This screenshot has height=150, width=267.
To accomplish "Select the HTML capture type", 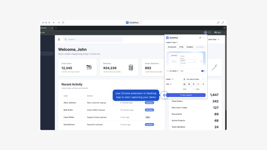I will pos(181,47).
